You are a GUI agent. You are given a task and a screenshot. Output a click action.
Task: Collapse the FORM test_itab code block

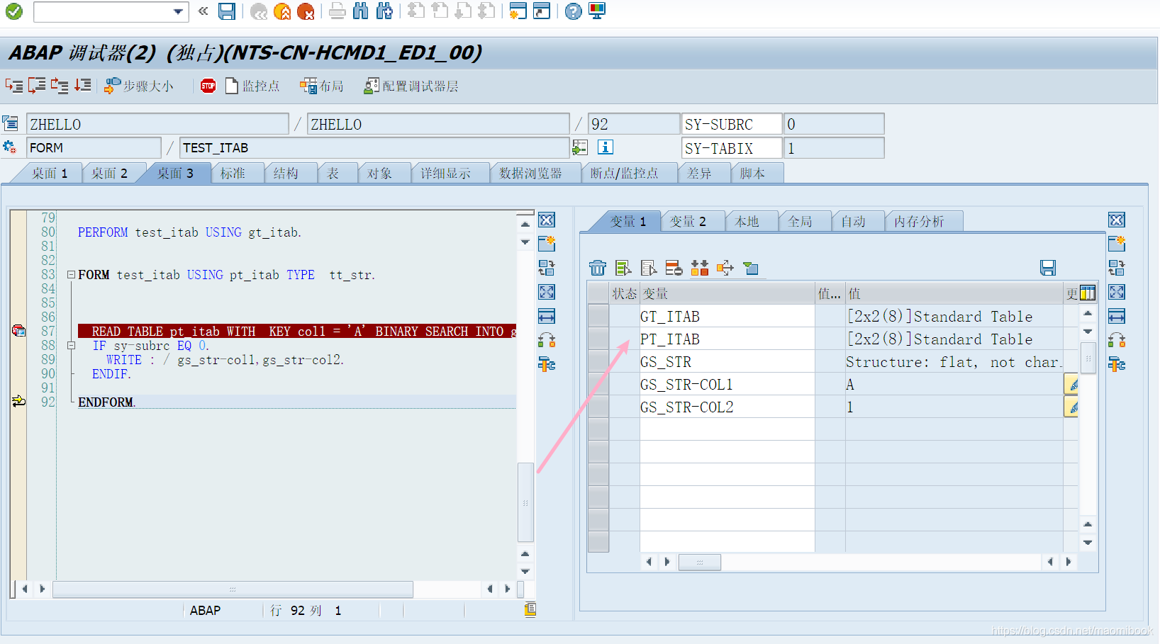coord(71,275)
